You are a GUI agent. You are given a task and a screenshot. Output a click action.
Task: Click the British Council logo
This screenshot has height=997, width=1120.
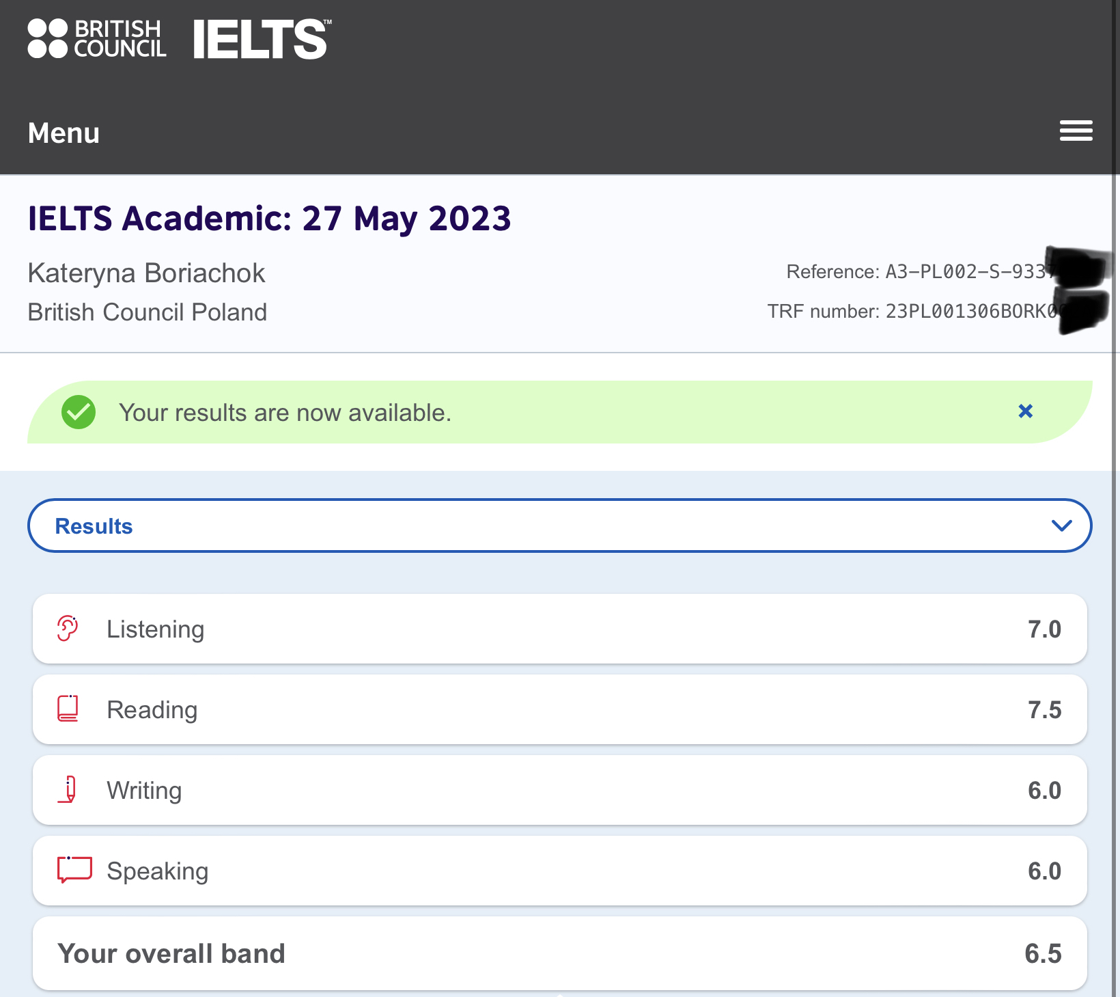(x=97, y=38)
